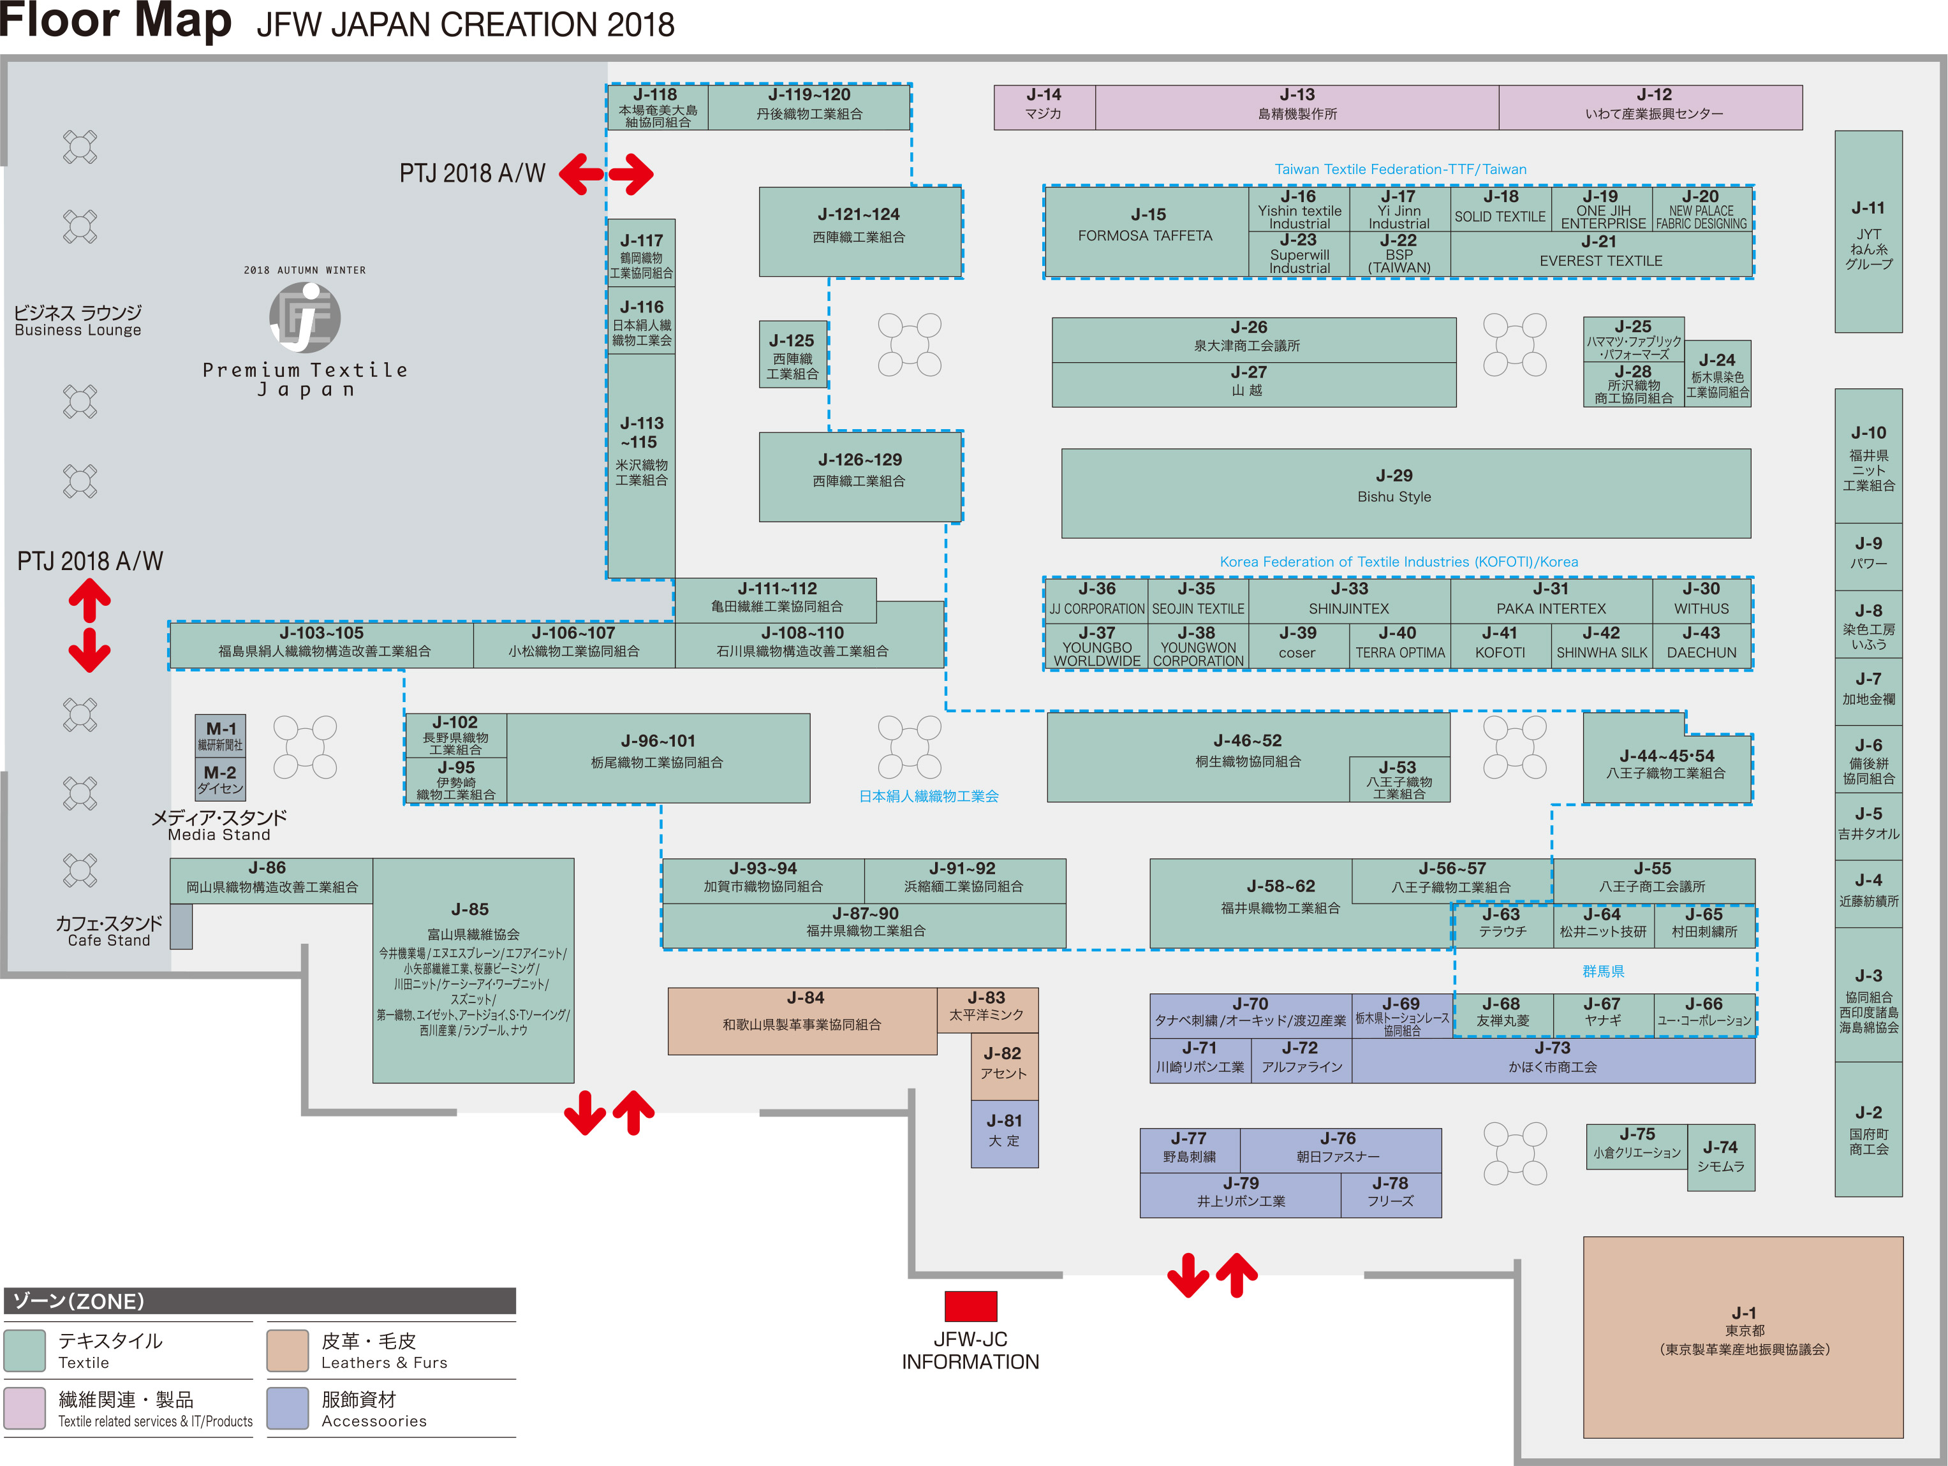Viewport: 1948px width, 1466px height.
Task: Click the Korea Federation of Textile Industries label
Action: point(1398,562)
